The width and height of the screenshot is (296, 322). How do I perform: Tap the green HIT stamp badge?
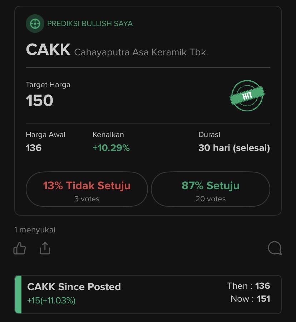[x=247, y=96]
